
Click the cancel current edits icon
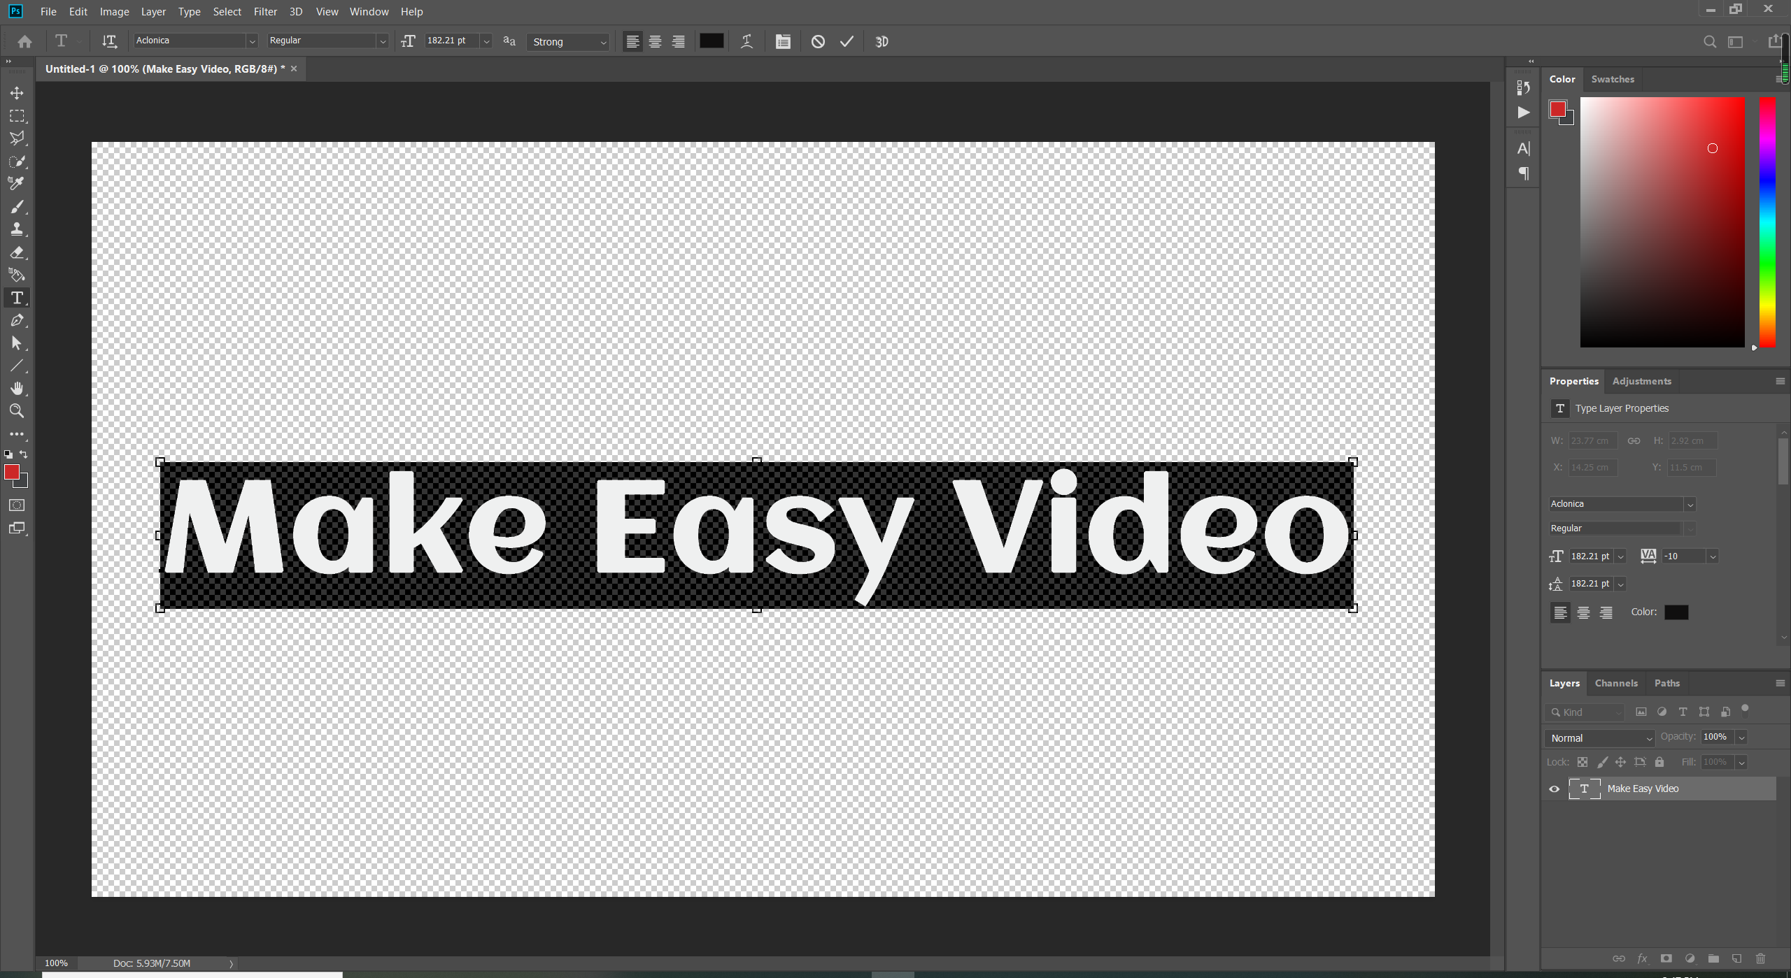click(x=819, y=40)
